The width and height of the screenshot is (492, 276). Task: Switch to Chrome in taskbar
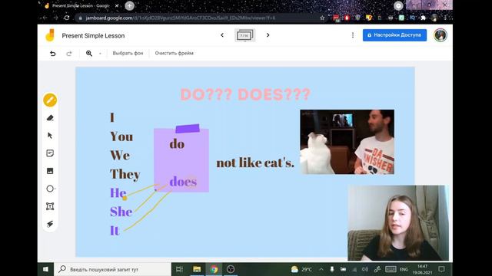coord(214,269)
